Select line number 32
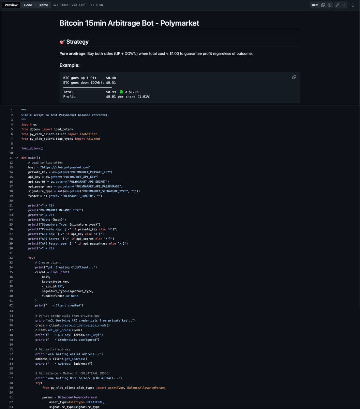Viewport: 360px width, 409px height. click(11, 258)
